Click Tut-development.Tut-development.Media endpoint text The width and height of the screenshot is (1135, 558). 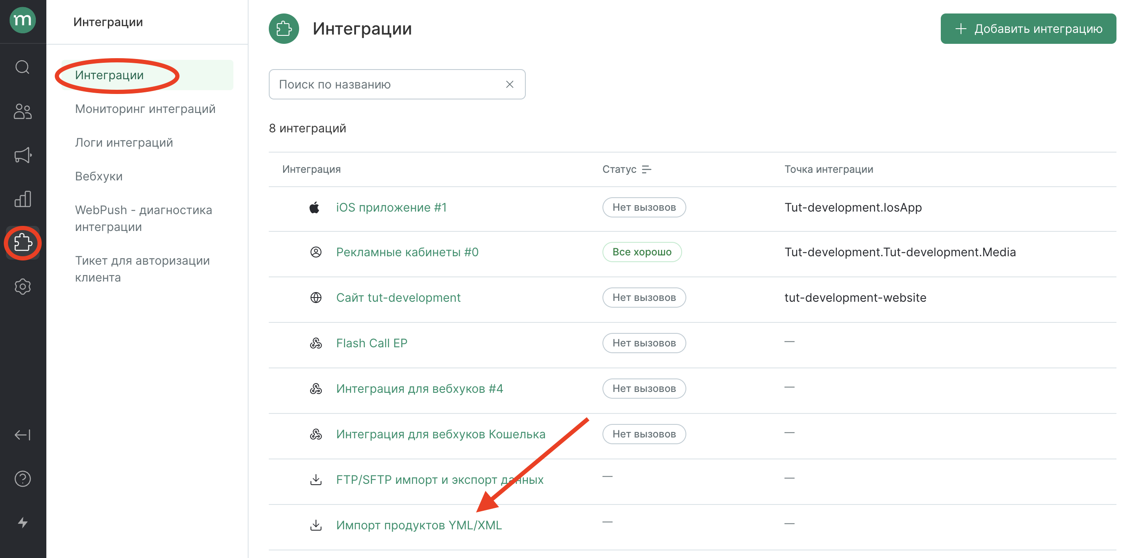point(900,252)
